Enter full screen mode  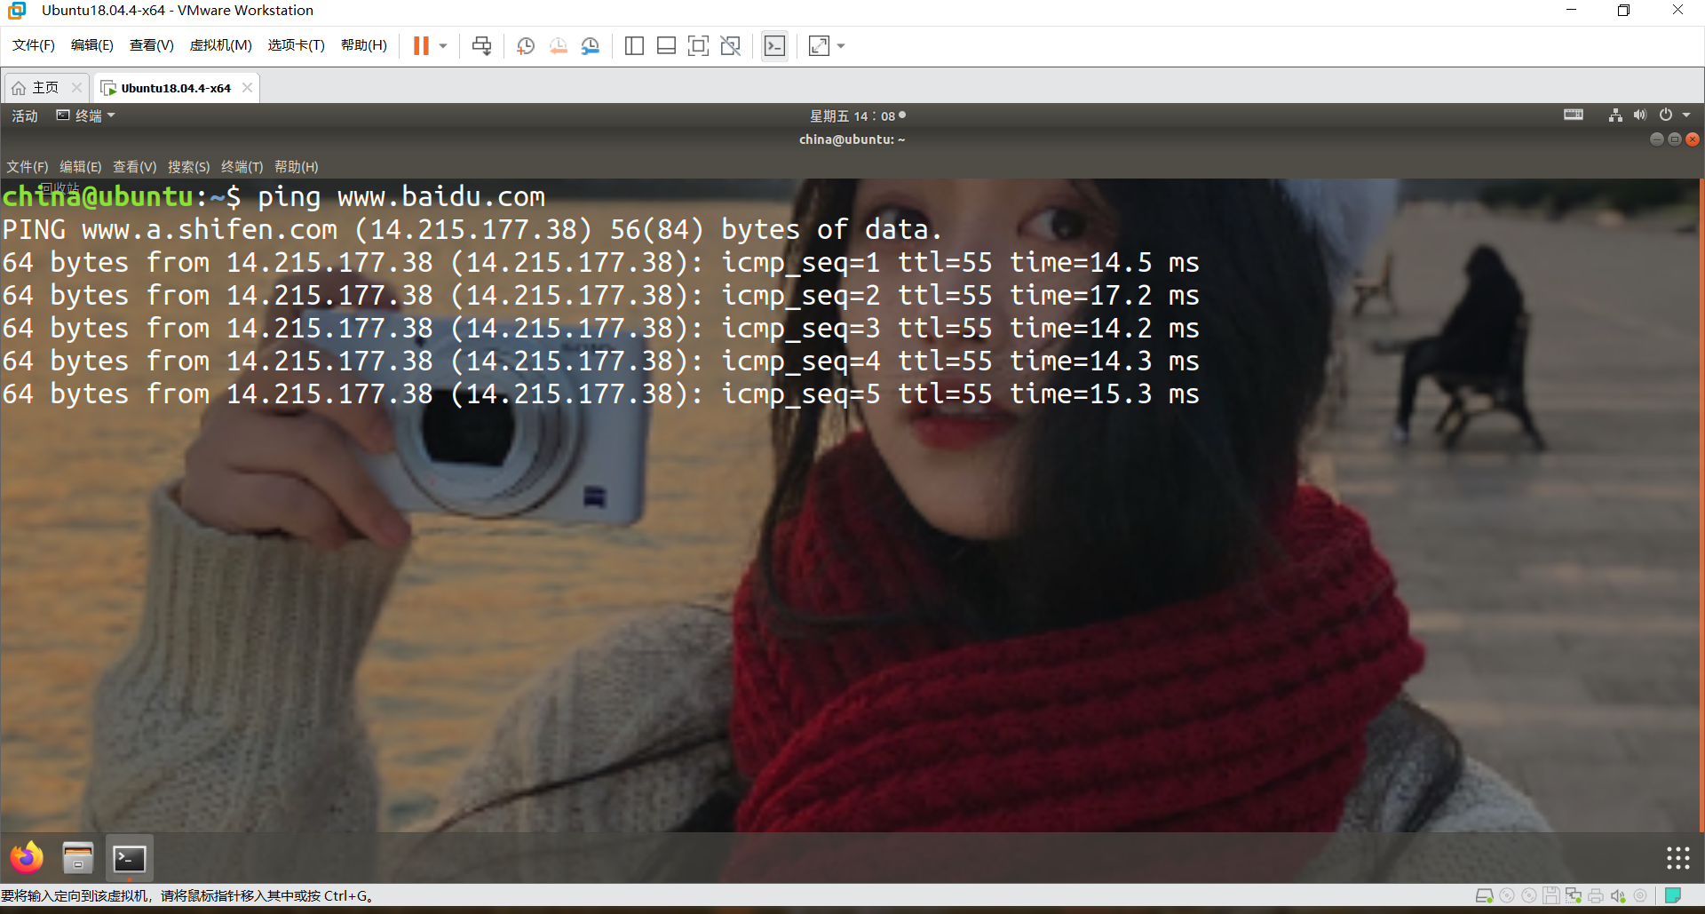pos(698,45)
